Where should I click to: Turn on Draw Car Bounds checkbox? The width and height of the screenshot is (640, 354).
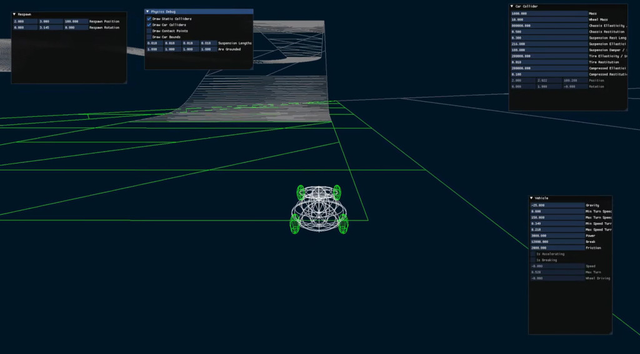(149, 37)
